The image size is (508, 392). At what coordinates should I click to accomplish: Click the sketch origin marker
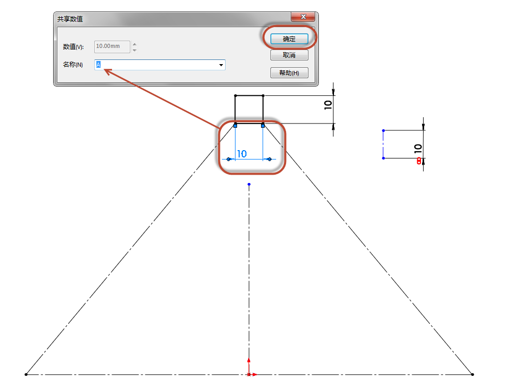point(249,374)
